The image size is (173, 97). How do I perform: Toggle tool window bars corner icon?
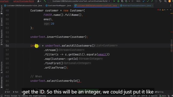click(x=2, y=96)
